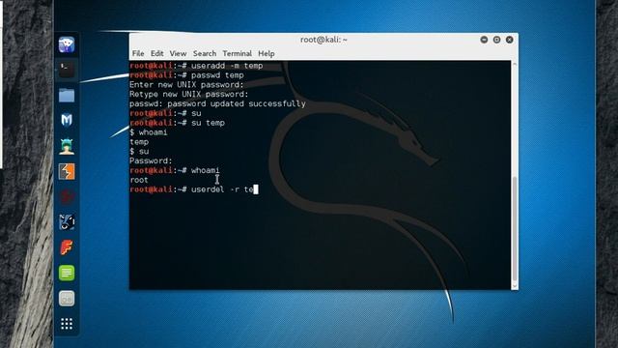
Task: Launch the Burp Suite dock icon
Action: point(67,172)
